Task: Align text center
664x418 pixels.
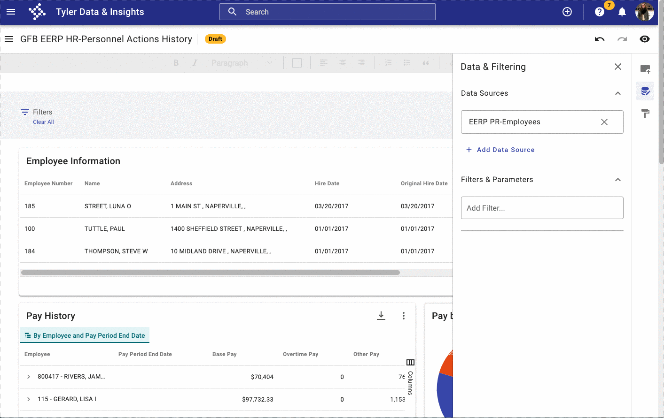Action: [343, 63]
